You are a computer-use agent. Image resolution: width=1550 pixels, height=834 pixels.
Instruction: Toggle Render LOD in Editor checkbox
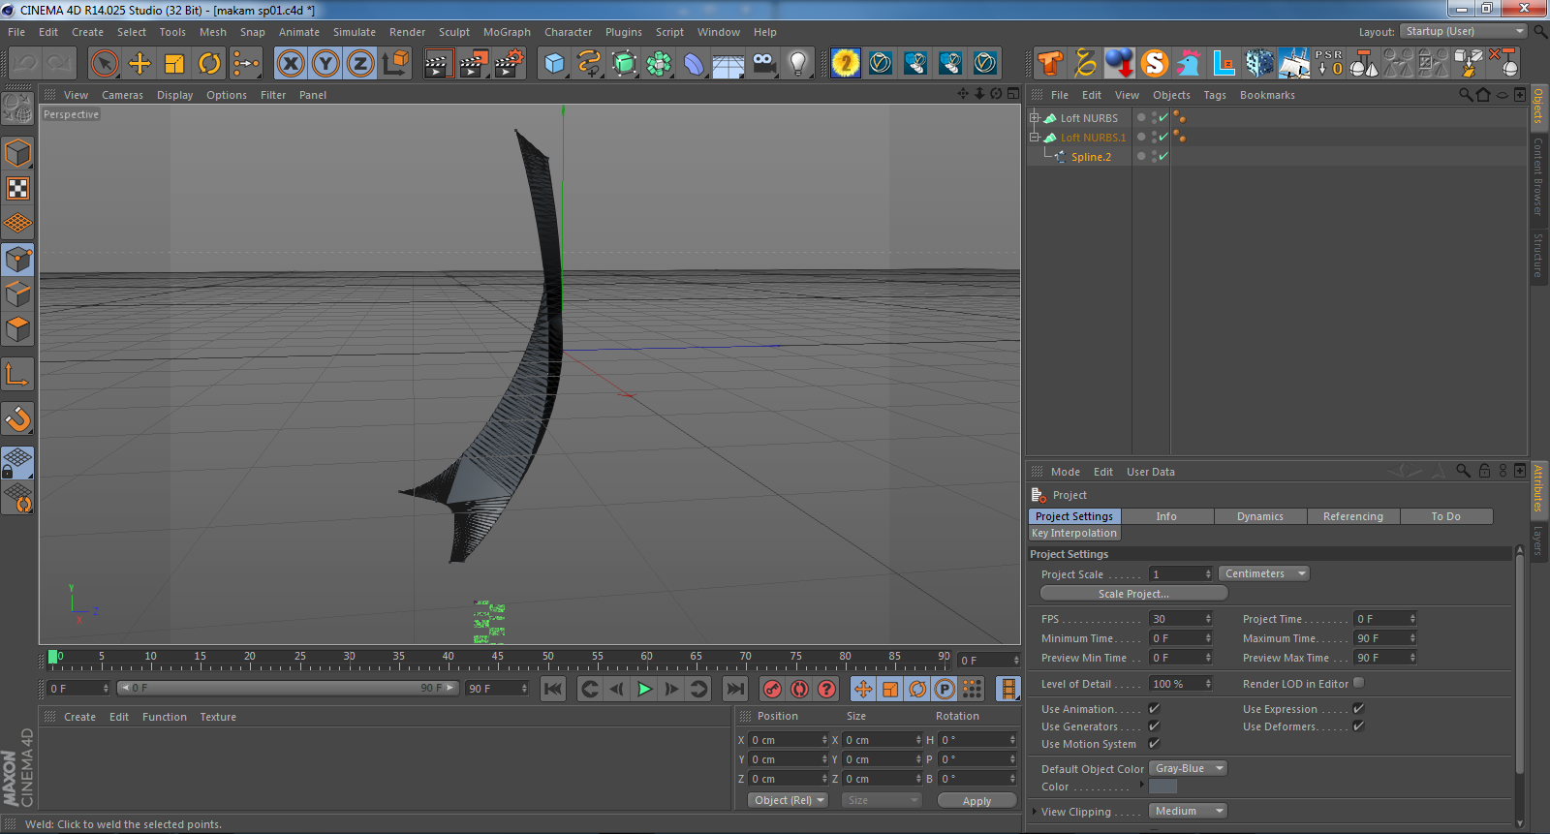click(x=1358, y=683)
